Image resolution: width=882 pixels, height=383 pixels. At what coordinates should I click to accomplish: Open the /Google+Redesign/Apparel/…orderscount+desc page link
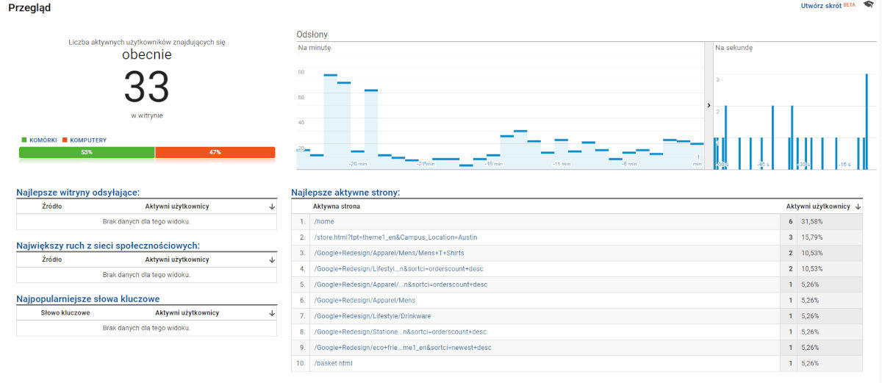pos(401,284)
